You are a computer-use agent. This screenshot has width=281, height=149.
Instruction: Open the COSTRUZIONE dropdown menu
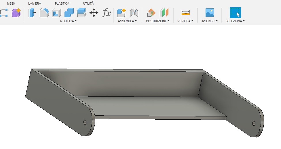tap(157, 21)
